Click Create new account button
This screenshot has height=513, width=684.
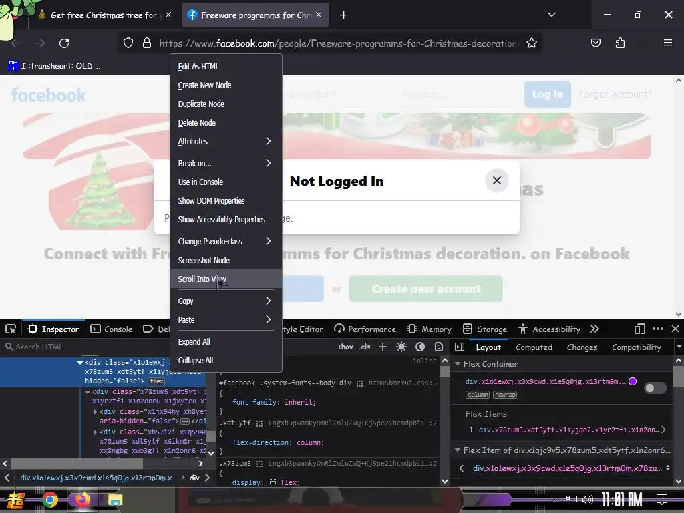coord(425,289)
